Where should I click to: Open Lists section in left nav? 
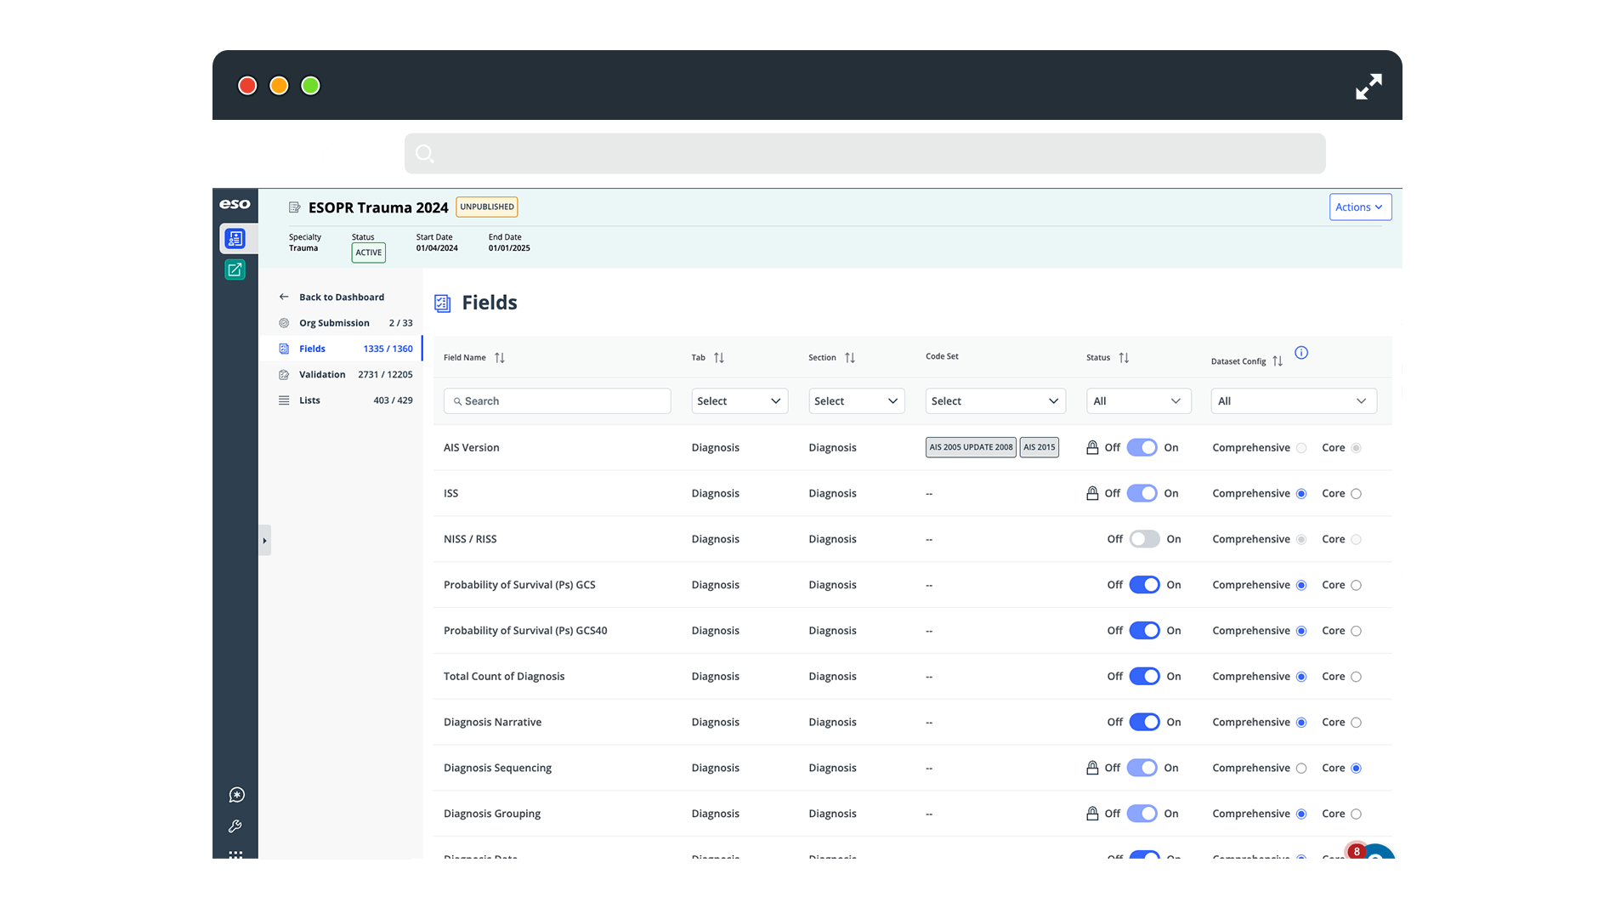click(x=341, y=400)
